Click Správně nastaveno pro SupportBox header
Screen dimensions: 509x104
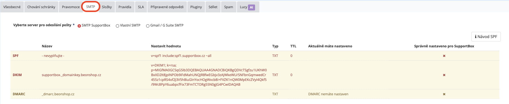pyautogui.click(x=444, y=46)
